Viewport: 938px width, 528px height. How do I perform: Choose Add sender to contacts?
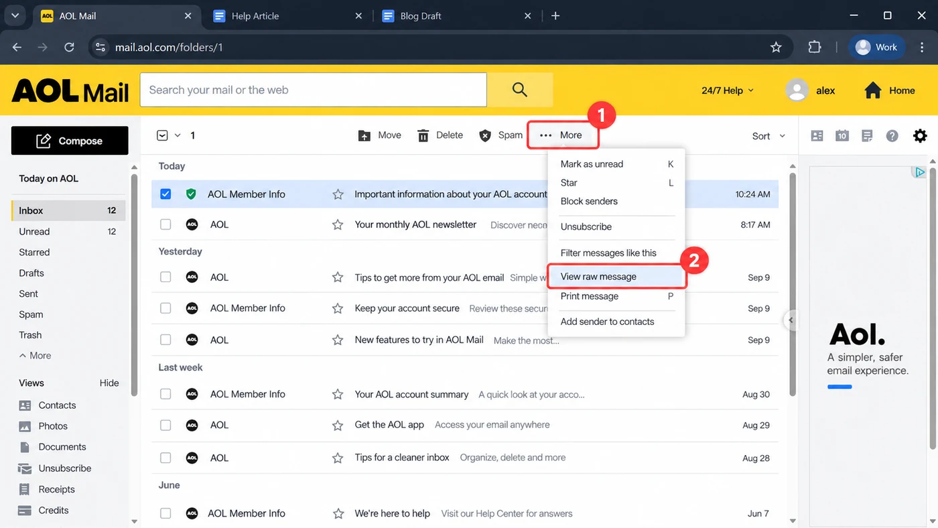pyautogui.click(x=616, y=322)
